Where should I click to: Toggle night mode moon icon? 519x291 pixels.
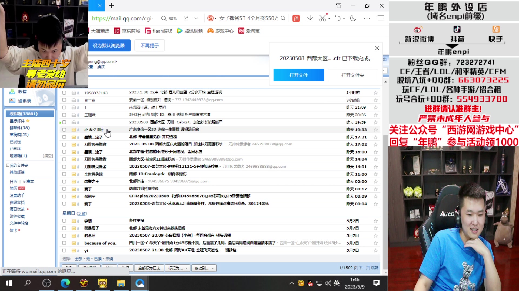point(353,18)
